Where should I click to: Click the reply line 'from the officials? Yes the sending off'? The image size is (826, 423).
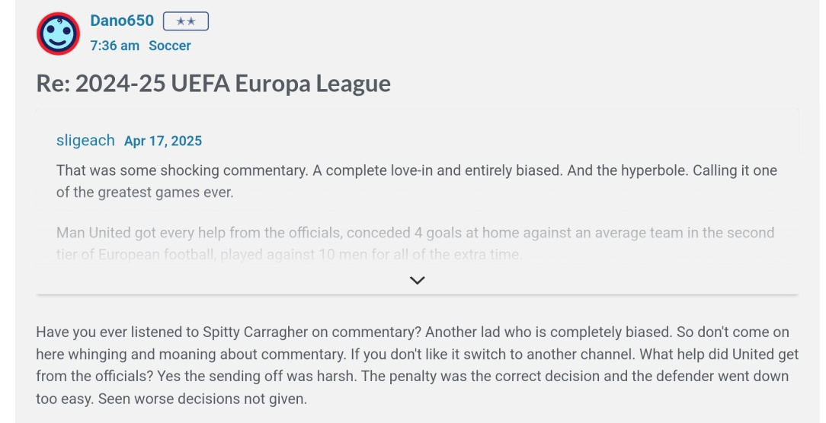click(x=412, y=376)
